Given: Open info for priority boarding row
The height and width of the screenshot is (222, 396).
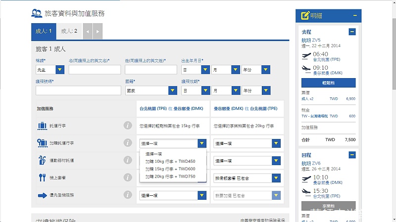Looking at the screenshot, I should tap(128, 195).
